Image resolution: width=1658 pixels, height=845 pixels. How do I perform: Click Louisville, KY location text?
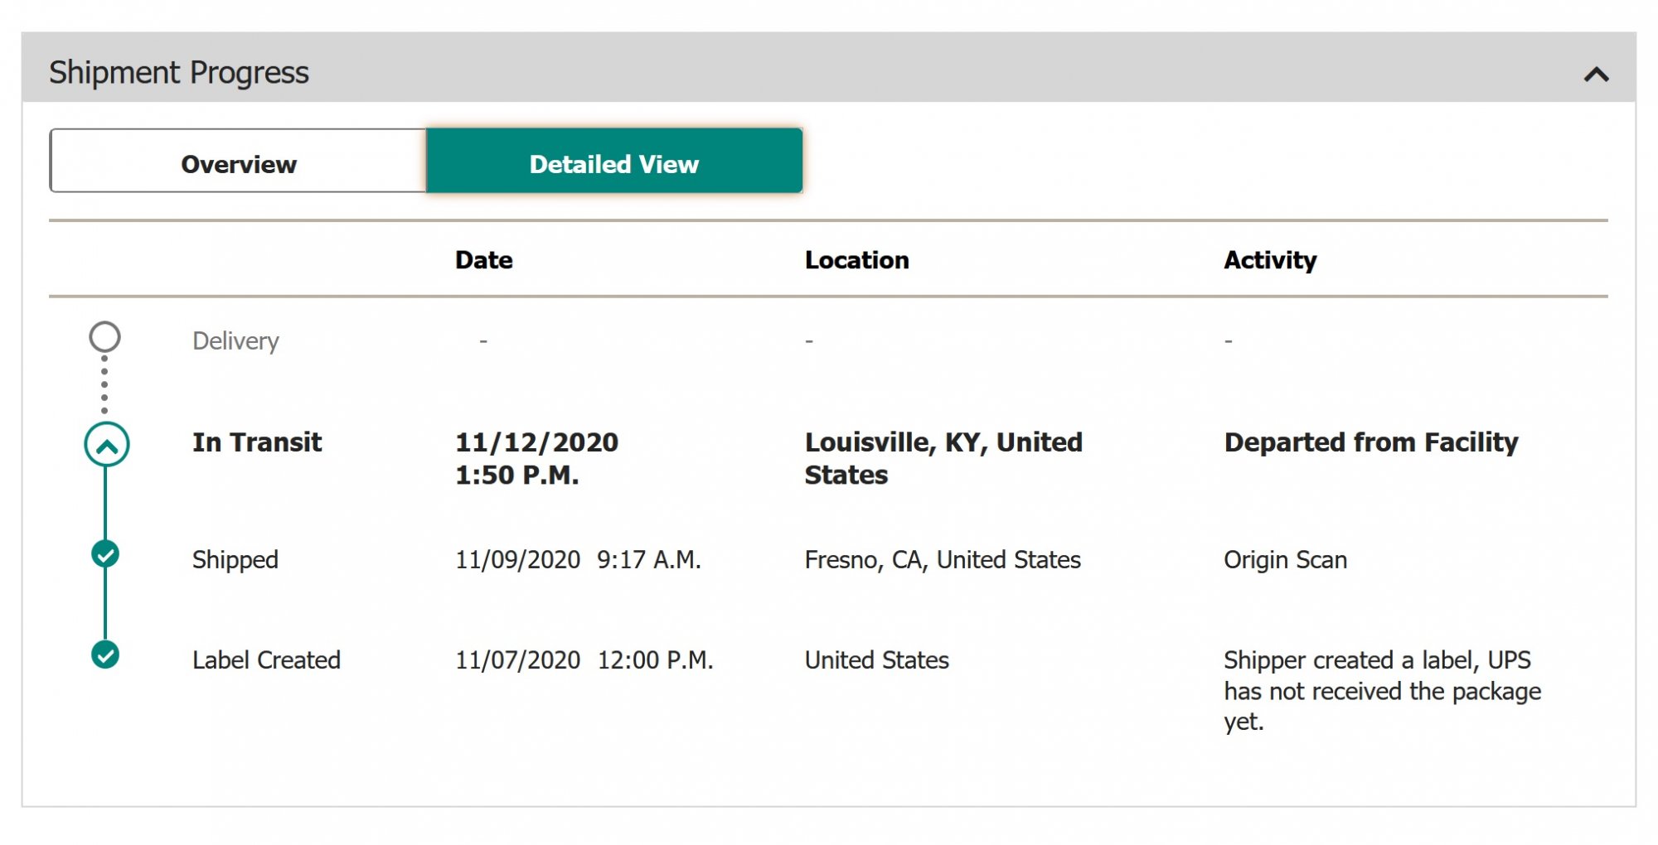[943, 457]
